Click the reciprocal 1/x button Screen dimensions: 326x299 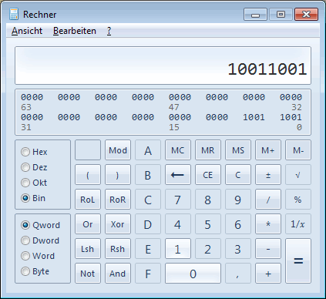click(x=298, y=224)
